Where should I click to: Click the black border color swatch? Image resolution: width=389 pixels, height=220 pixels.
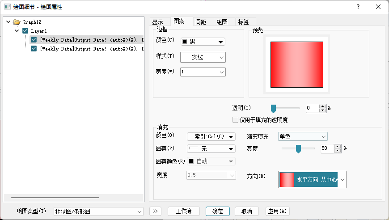click(x=185, y=42)
